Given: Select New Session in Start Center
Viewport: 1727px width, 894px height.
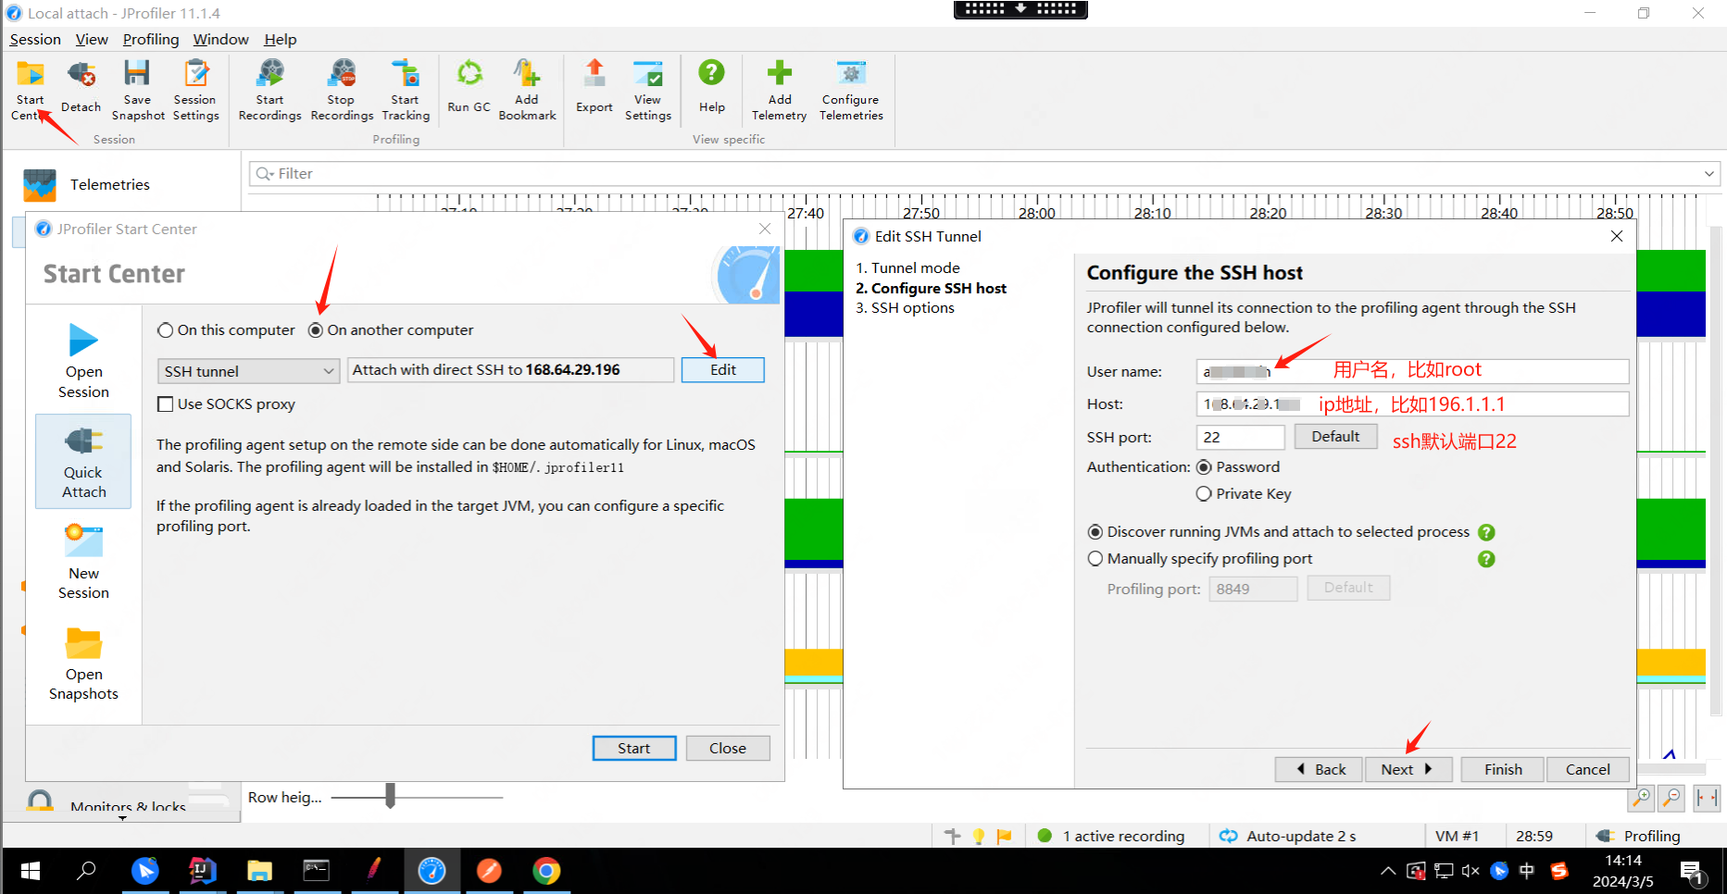Looking at the screenshot, I should (83, 562).
